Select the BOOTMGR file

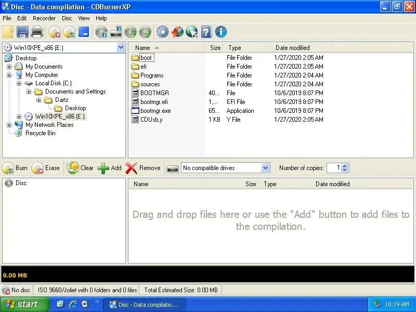(154, 93)
